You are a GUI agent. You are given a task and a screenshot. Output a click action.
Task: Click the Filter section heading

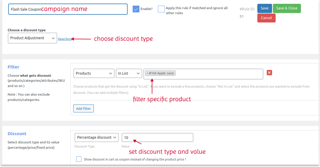(13, 67)
